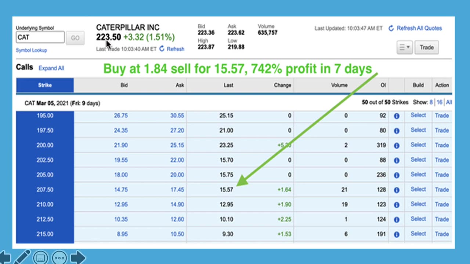Click Trade for the 210.00 strike row
470x264 pixels.
442,204
